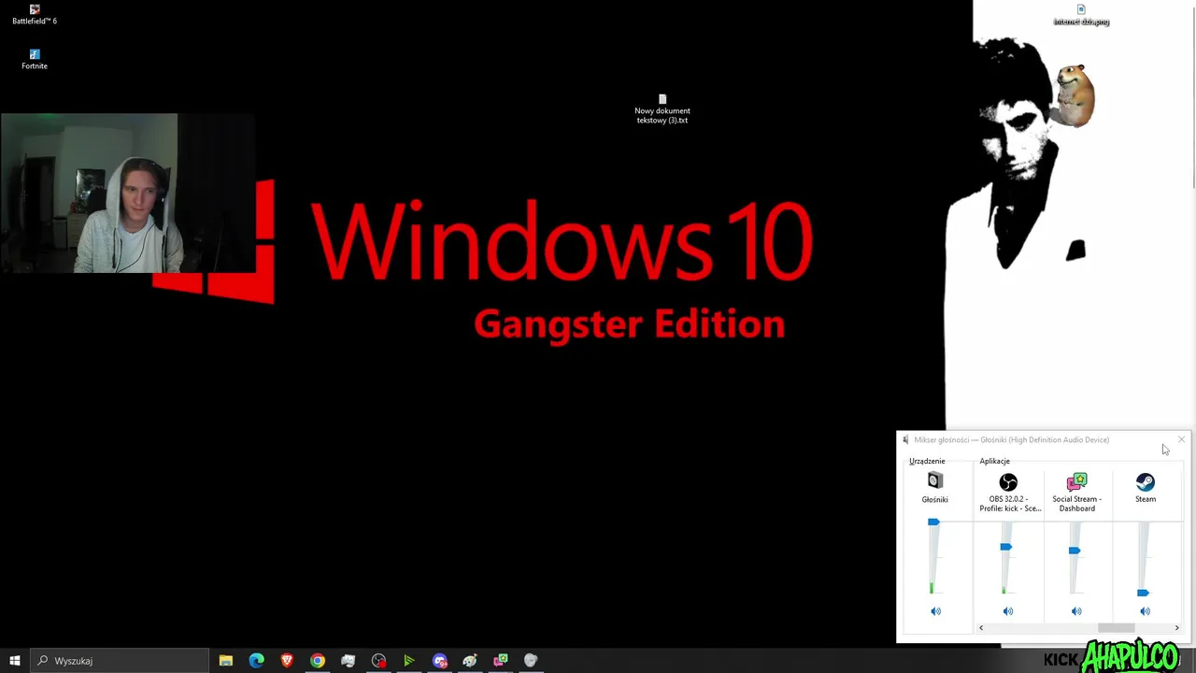Click the 'Social Stream - Dashboard' label

[1077, 504]
